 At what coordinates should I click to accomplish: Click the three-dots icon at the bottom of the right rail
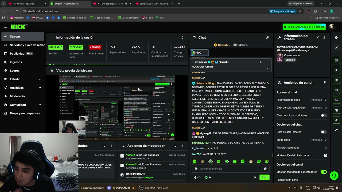336,130
